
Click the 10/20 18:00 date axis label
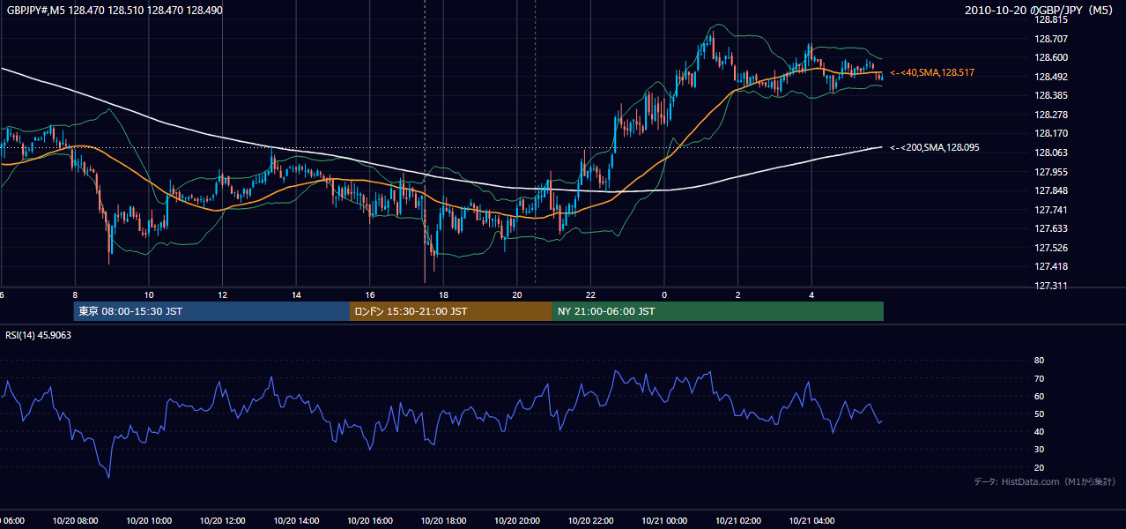tap(443, 520)
